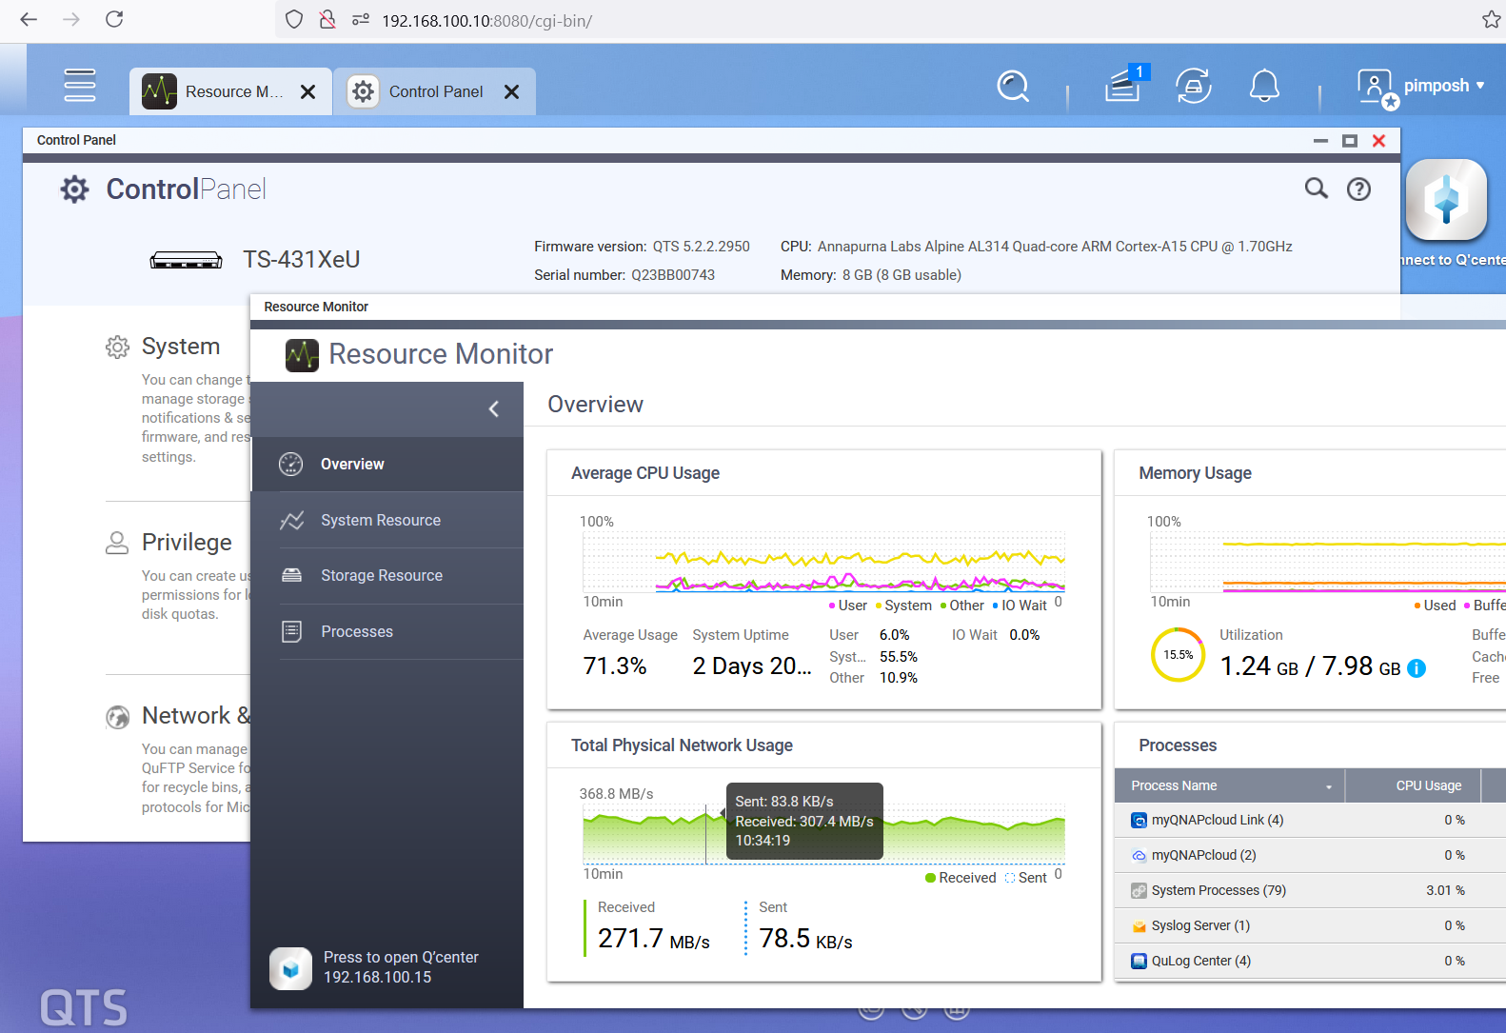Click the browser back arrow
The height and width of the screenshot is (1033, 1506).
[x=29, y=19]
